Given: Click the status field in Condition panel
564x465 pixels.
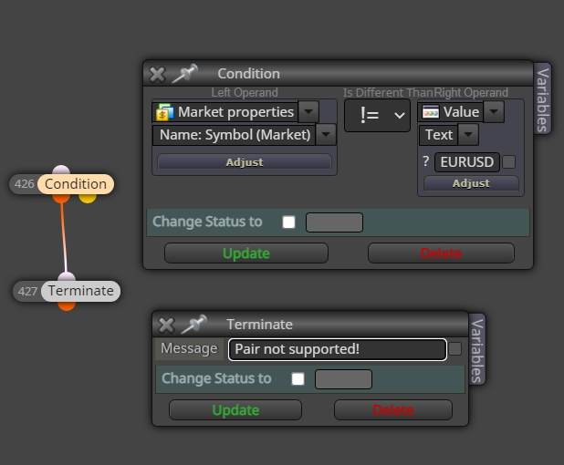Looking at the screenshot, I should point(334,222).
